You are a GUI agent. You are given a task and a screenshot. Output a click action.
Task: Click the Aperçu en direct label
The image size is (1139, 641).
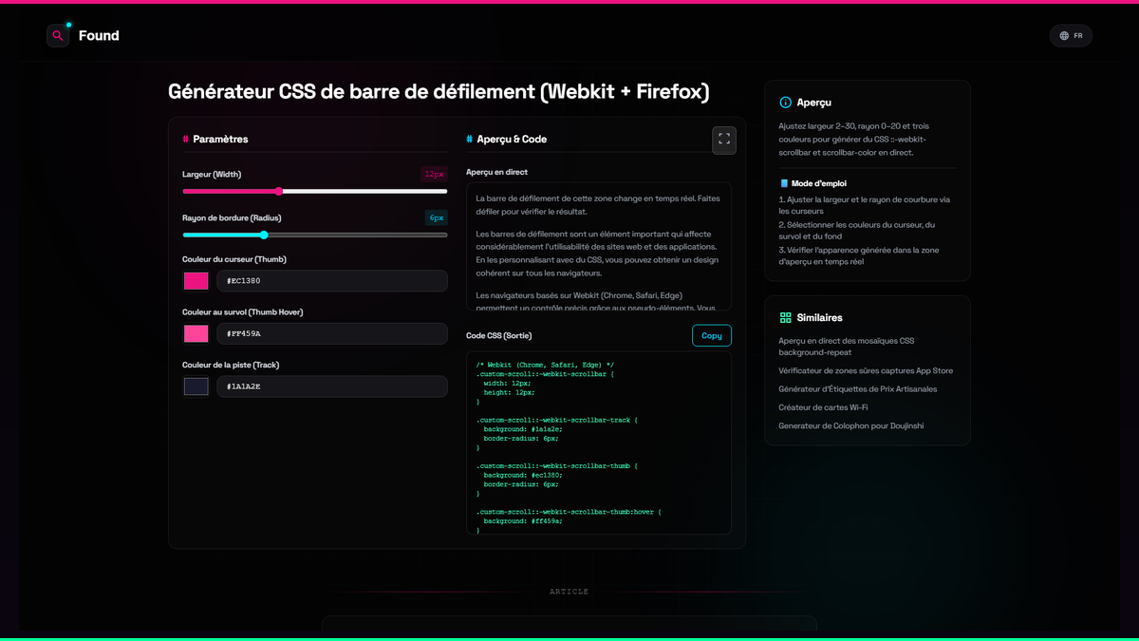pyautogui.click(x=496, y=172)
